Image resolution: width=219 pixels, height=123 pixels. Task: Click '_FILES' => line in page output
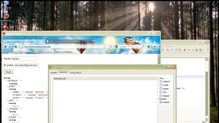(x=14, y=117)
